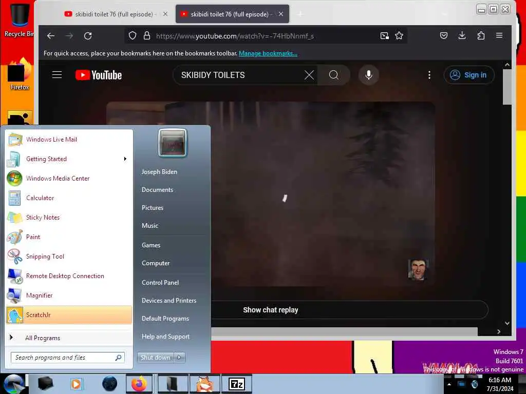Click Search programs and files box
526x394 pixels.
pos(68,358)
